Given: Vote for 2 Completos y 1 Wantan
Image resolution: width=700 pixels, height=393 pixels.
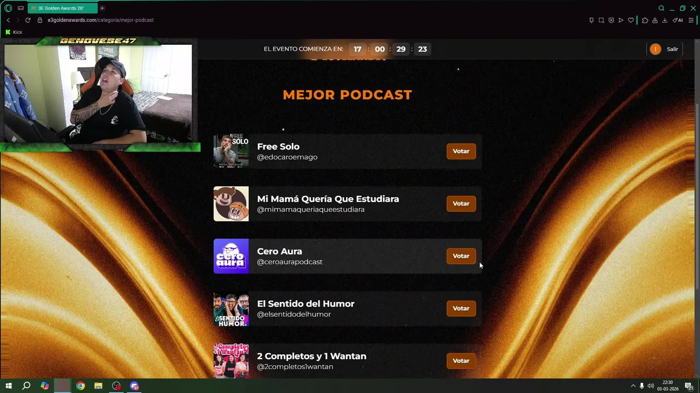Looking at the screenshot, I should coord(461,361).
